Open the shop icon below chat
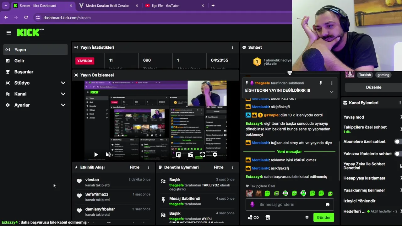The image size is (402, 226). tap(268, 218)
